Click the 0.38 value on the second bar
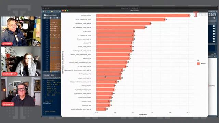Viewport: 219px width, 123px height. pyautogui.click(x=165, y=19)
